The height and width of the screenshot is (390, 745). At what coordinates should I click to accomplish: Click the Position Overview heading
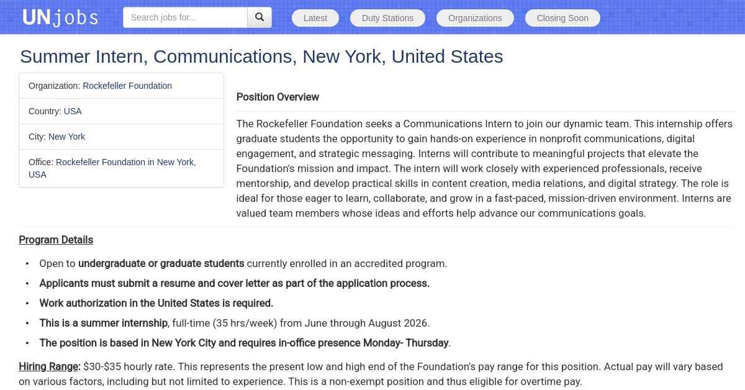pyautogui.click(x=278, y=97)
